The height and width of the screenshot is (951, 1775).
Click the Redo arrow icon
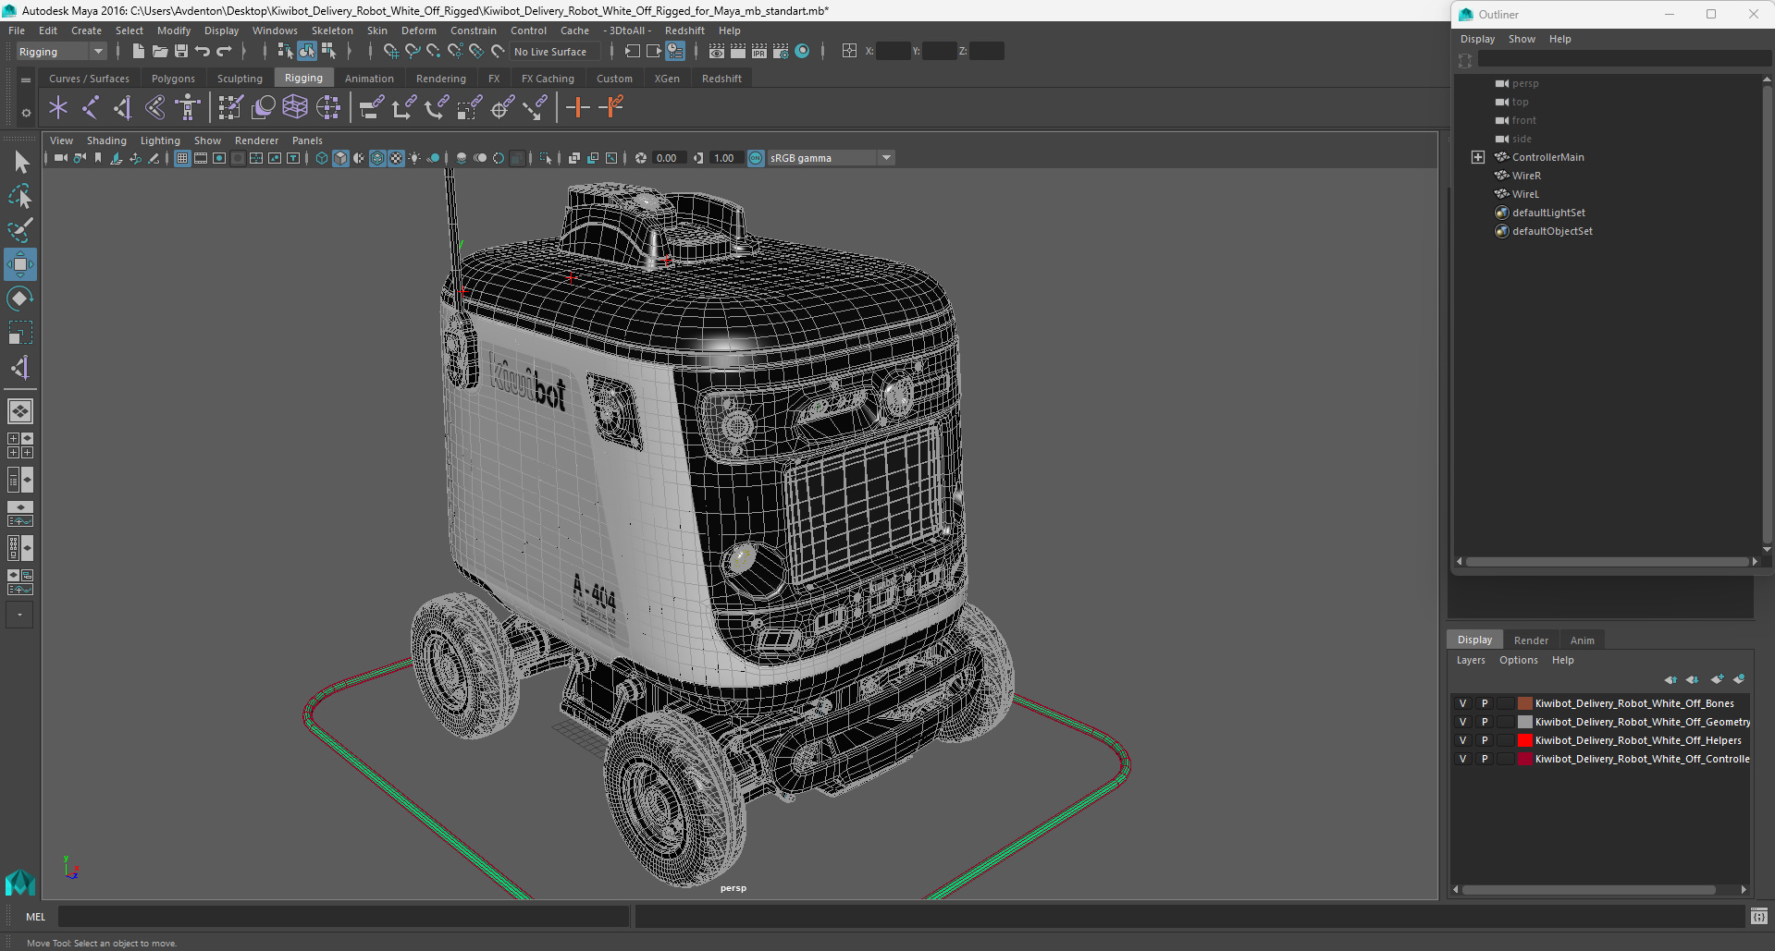point(224,52)
